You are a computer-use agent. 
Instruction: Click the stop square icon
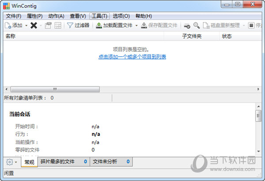251,26
